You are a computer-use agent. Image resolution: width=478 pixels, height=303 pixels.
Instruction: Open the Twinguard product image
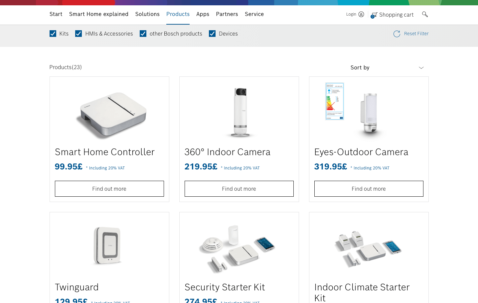coord(107,246)
